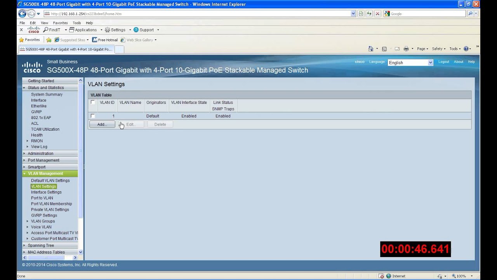Click the Help link in the page header
Image resolution: width=497 pixels, height=280 pixels.
[x=471, y=62]
